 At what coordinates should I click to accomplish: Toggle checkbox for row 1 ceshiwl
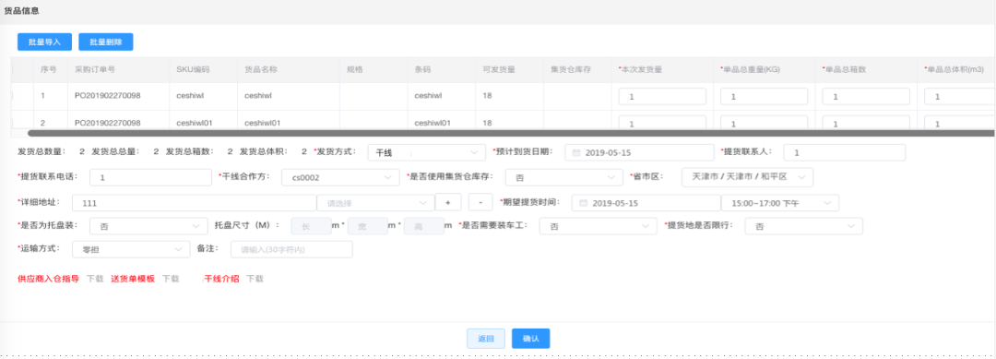pyautogui.click(x=11, y=96)
